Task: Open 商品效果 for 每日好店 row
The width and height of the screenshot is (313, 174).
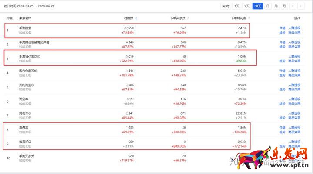Action: click(x=295, y=147)
